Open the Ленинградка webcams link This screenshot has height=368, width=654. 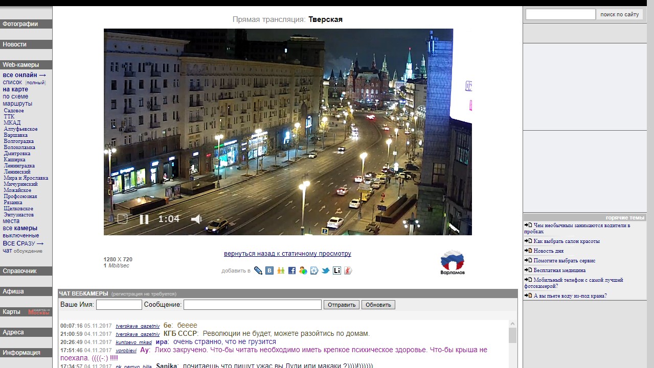19,166
